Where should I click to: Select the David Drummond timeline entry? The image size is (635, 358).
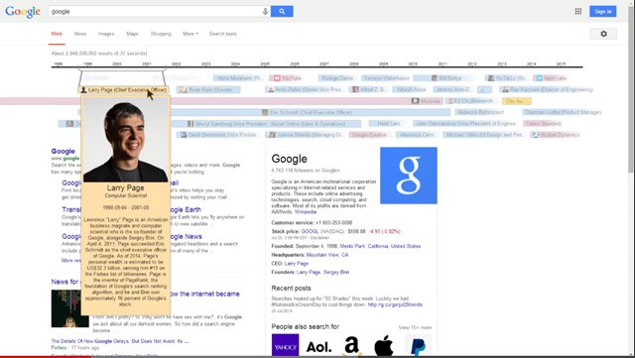pyautogui.click(x=218, y=135)
